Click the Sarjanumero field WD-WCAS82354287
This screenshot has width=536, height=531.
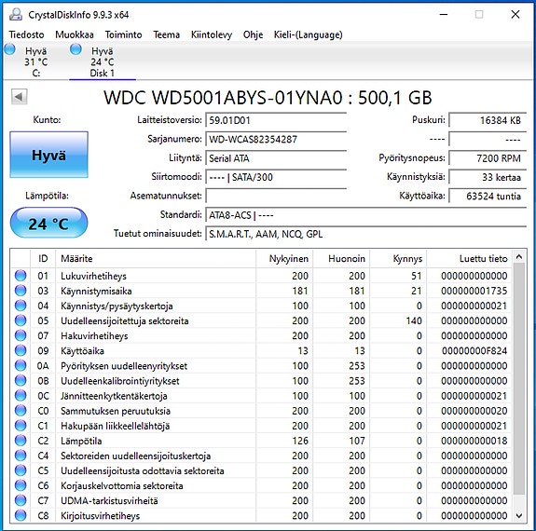tap(276, 139)
